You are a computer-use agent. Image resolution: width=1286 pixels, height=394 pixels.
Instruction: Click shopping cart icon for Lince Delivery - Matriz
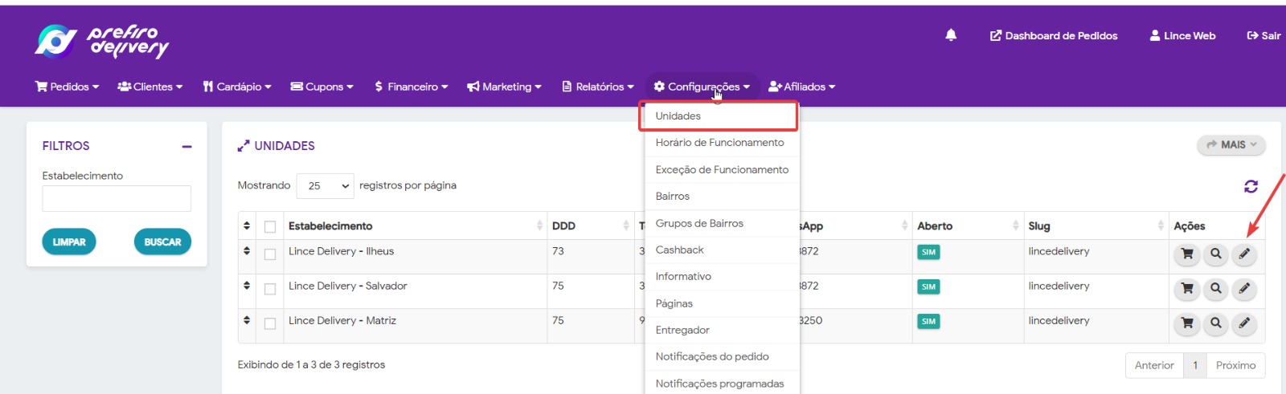click(1187, 323)
